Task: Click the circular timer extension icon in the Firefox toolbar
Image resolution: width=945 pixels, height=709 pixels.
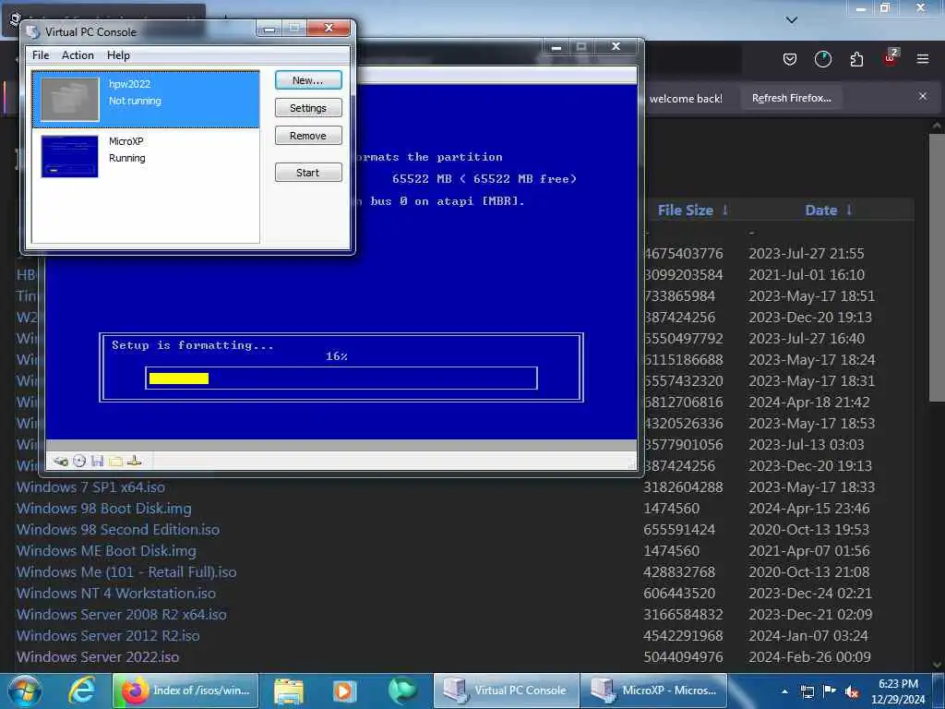Action: click(822, 59)
